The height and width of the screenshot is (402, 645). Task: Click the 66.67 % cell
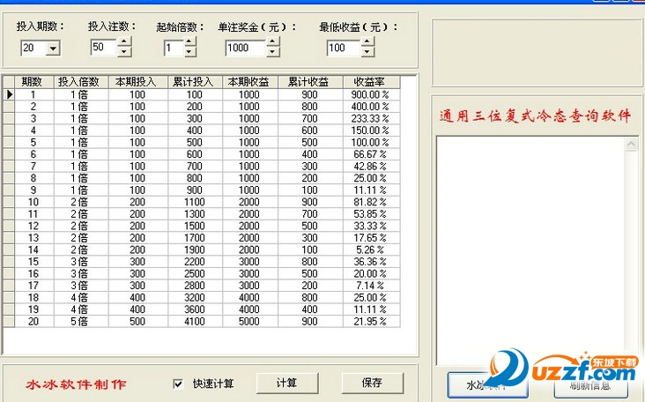[x=371, y=154]
